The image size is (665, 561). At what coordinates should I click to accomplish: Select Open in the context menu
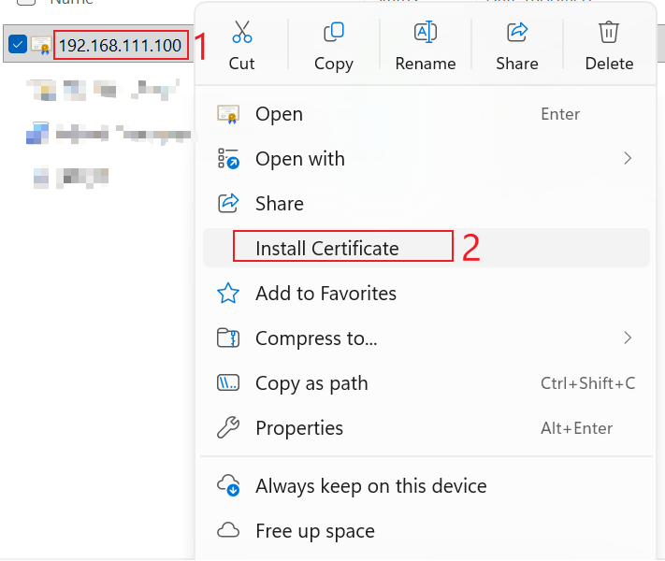click(x=279, y=114)
